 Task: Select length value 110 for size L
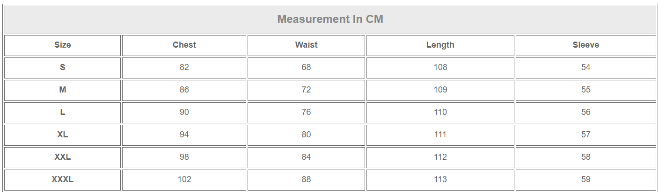point(440,112)
